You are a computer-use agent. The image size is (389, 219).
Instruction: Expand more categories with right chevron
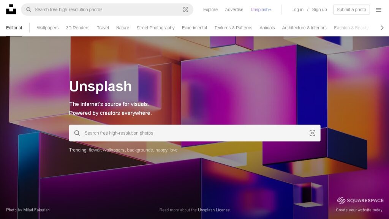coord(382,28)
